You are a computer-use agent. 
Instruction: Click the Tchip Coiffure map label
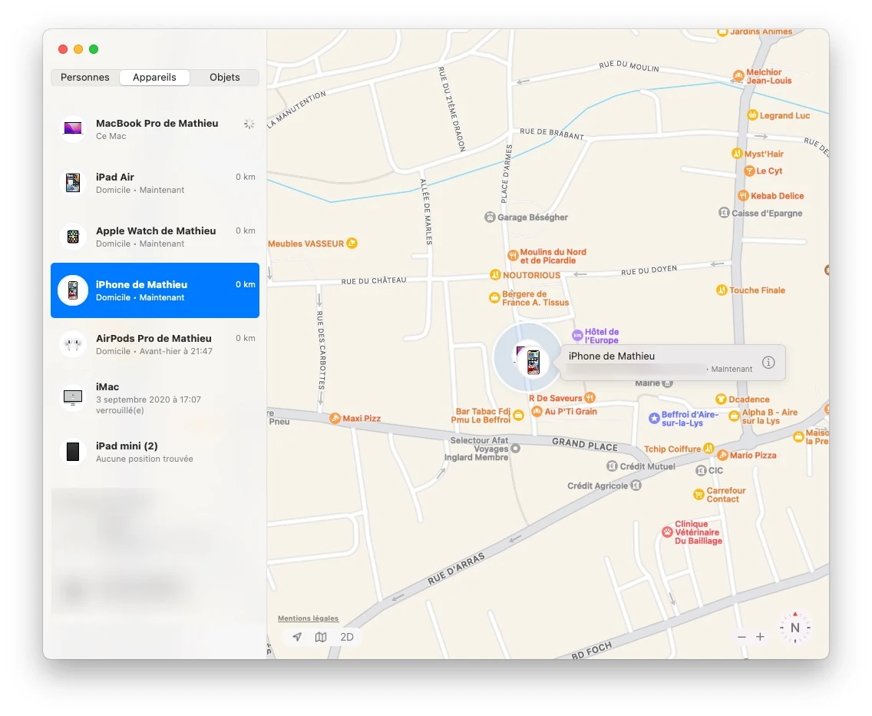click(672, 449)
